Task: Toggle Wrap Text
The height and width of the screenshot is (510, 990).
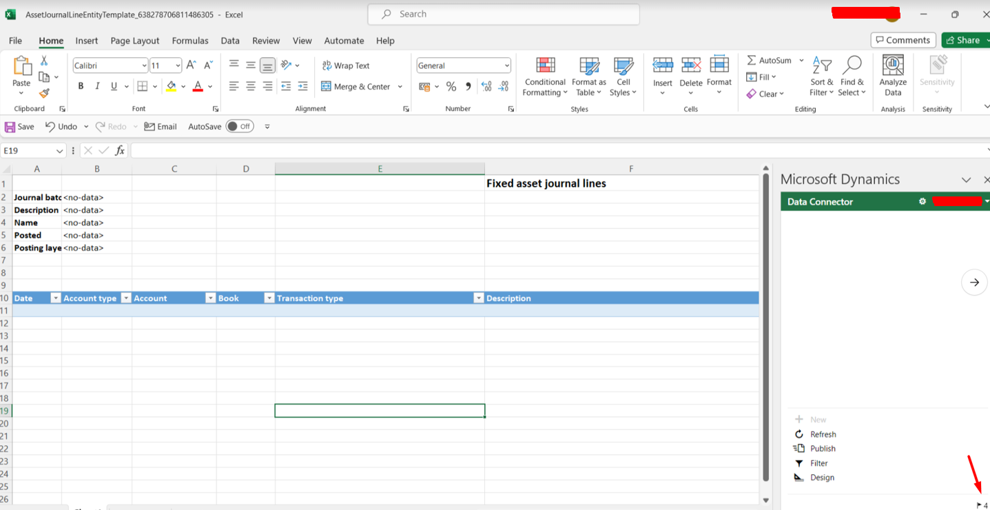Action: click(x=346, y=65)
